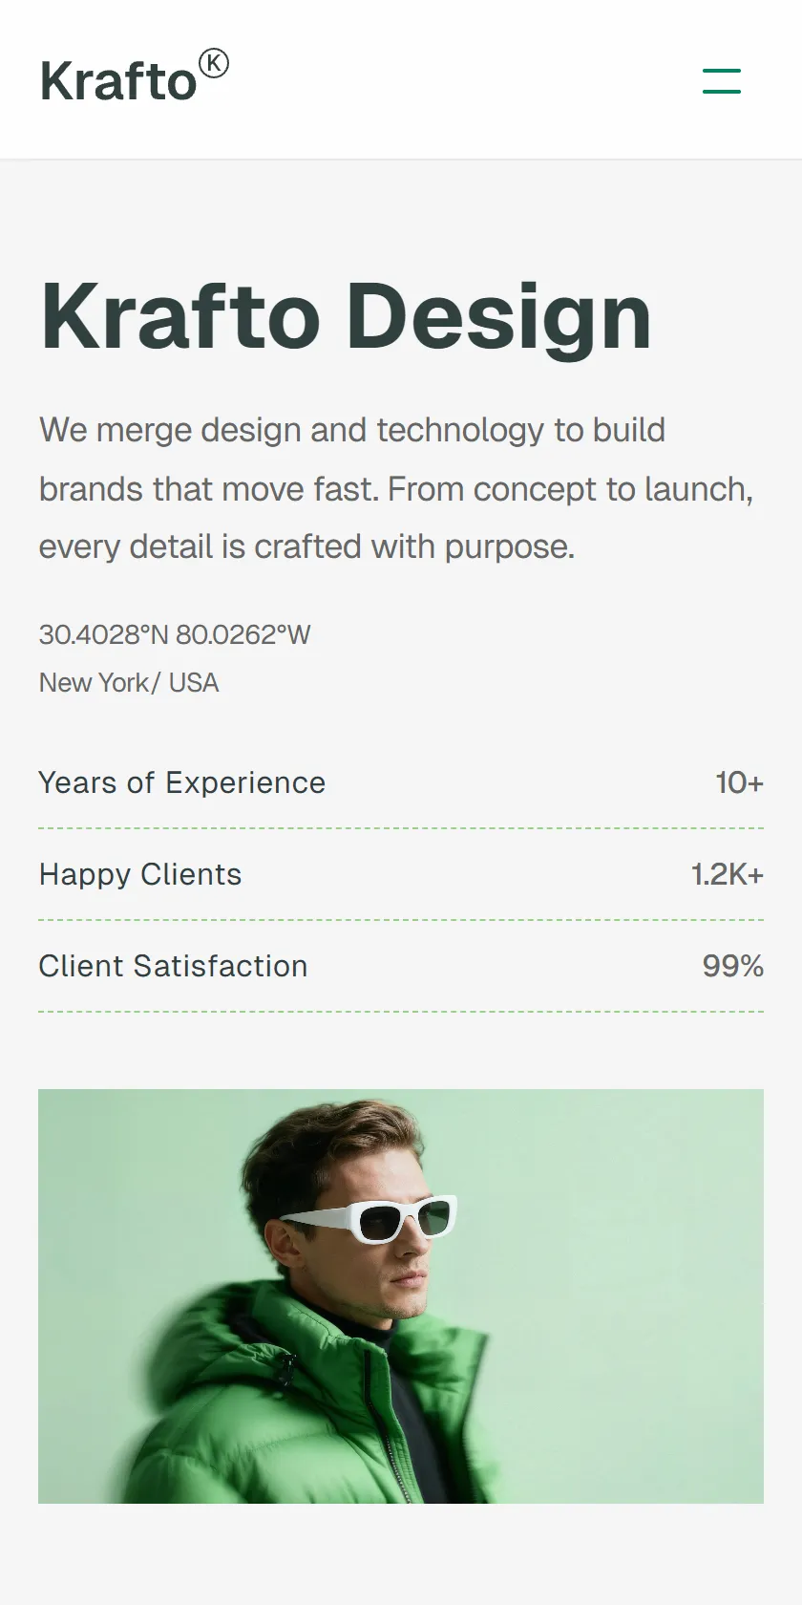802x1605 pixels.
Task: Click the Krafto Design heading
Action: 346,316
